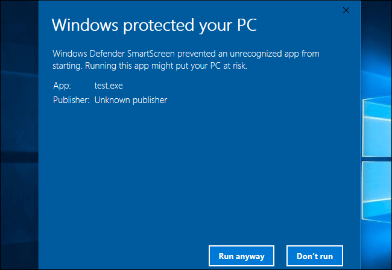Click the word "anyway" on the Run button
The image size is (392, 270).
(x=250, y=257)
